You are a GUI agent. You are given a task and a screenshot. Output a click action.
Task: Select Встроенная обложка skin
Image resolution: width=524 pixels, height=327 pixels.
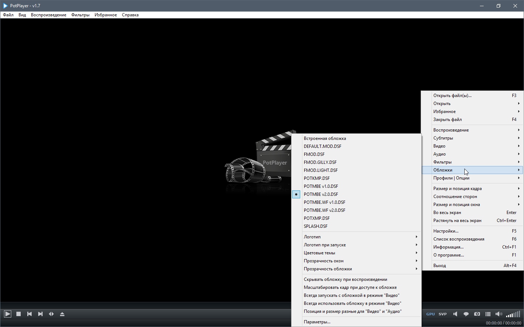point(356,138)
